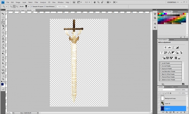Select the Spot Healing Brush tool
The width and height of the screenshot is (189, 114).
[3, 33]
